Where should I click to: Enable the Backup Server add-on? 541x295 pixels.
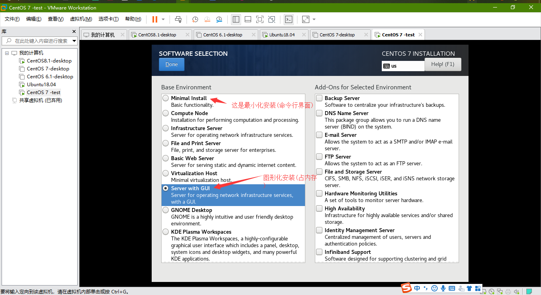319,98
